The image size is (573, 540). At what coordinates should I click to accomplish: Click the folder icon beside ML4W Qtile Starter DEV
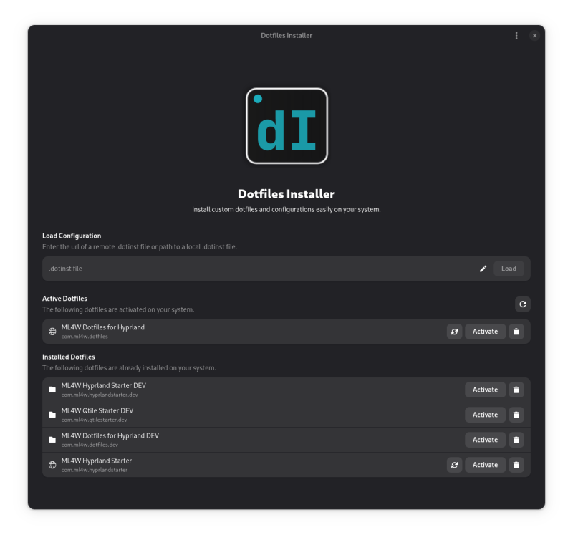(x=51, y=414)
